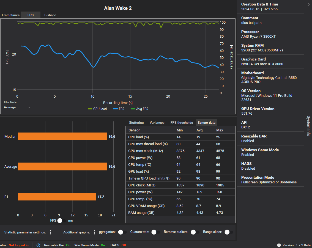Select the GPU load (%) row
This screenshot has height=248, width=312.
coord(180,172)
